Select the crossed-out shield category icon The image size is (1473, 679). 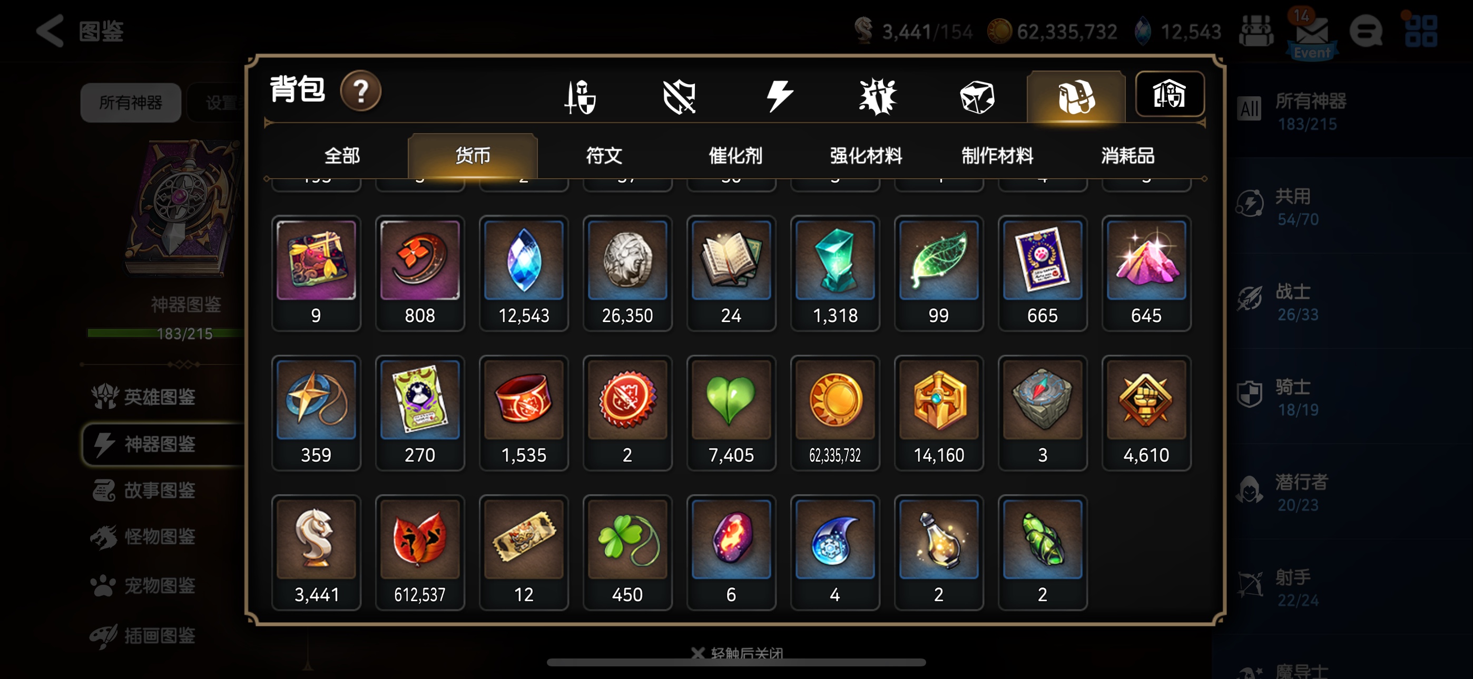pyautogui.click(x=679, y=96)
